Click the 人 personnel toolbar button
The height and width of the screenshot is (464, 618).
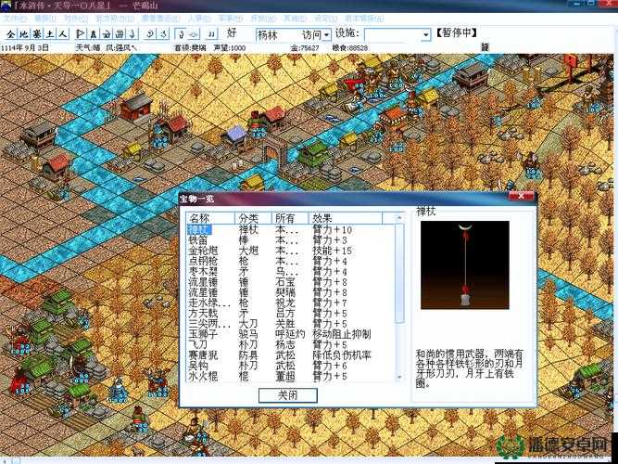click(63, 34)
